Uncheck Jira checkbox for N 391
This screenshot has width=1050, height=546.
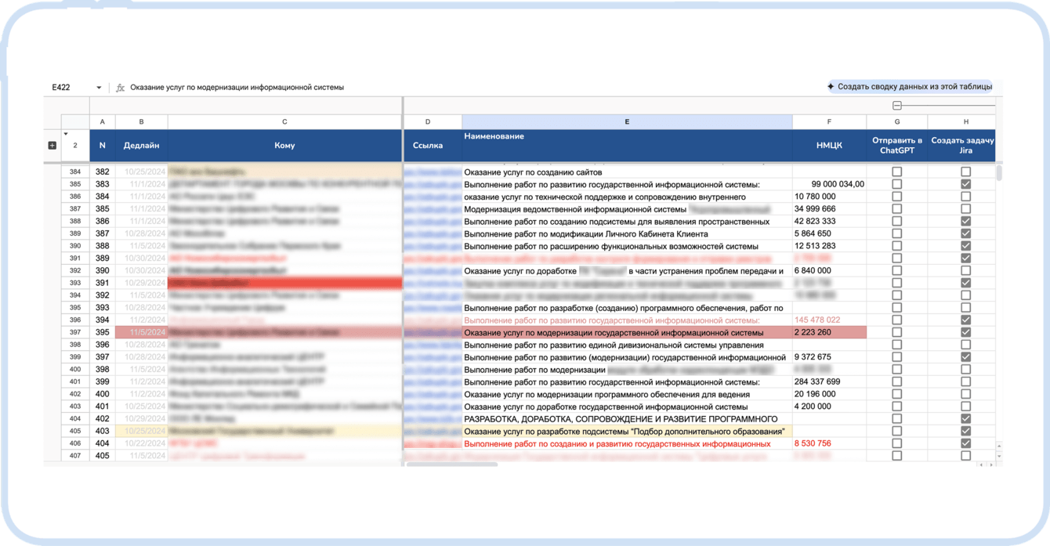pos(965,283)
